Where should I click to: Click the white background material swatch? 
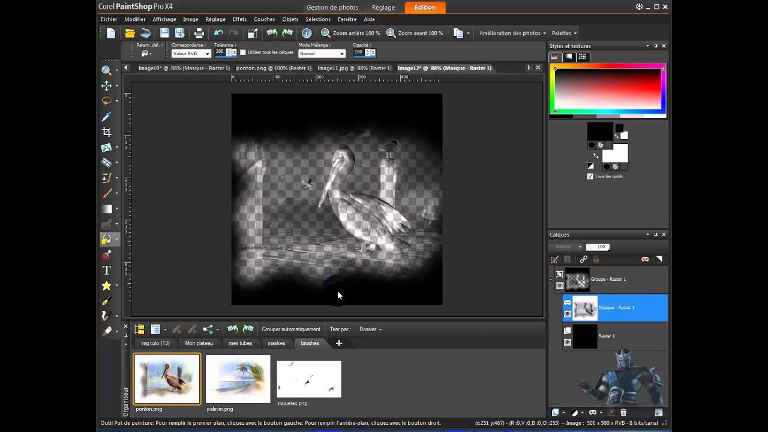615,152
